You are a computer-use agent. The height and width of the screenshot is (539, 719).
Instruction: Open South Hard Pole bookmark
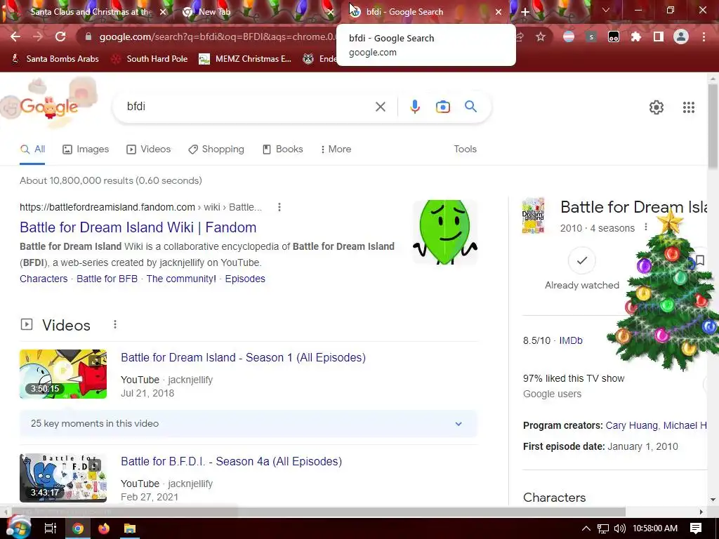150,59
